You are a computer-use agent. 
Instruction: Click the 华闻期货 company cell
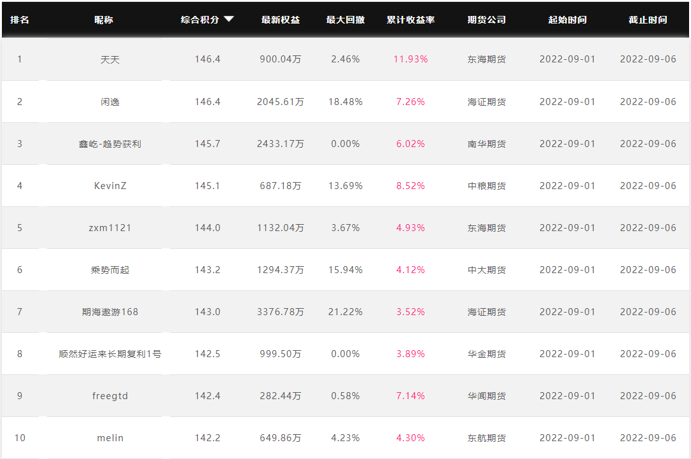point(487,396)
